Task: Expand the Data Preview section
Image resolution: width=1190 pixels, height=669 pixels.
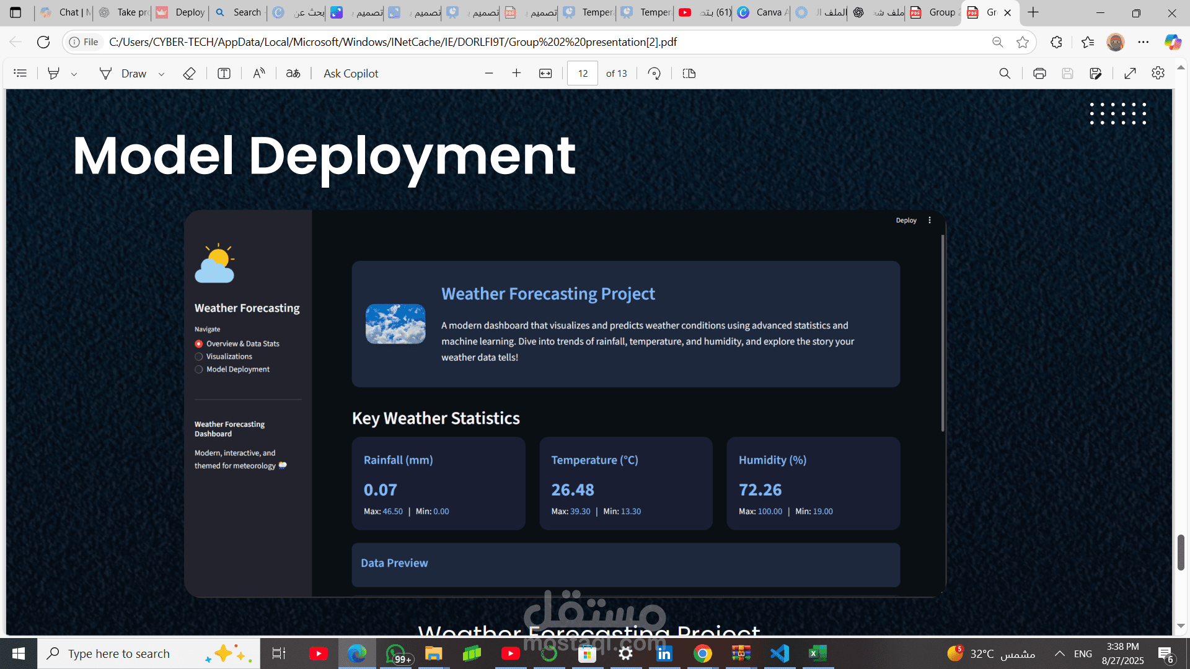Action: click(626, 564)
